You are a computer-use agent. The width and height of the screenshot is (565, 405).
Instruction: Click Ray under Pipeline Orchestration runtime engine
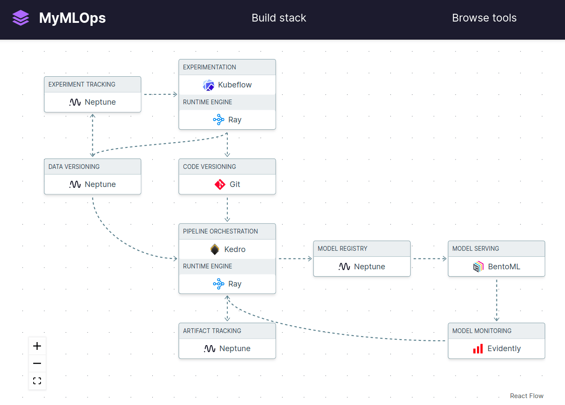[227, 284]
